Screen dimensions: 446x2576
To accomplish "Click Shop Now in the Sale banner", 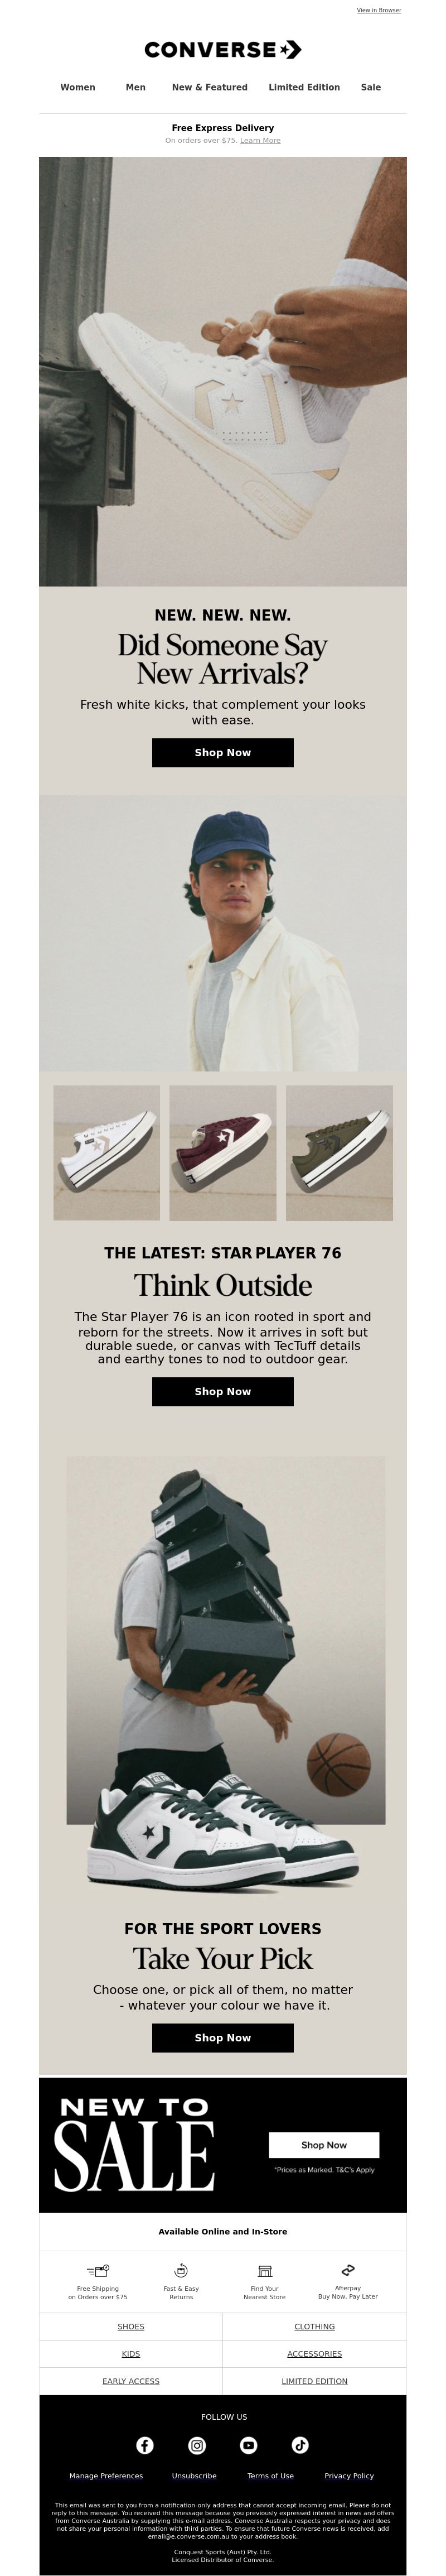I will [324, 2144].
